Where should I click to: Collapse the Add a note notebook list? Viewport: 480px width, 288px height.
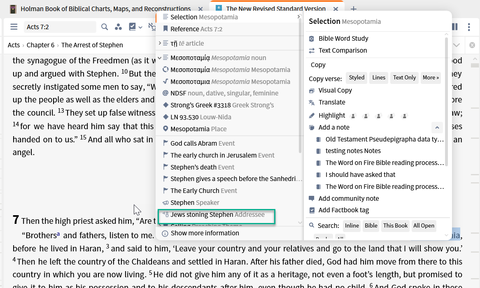[x=437, y=128]
